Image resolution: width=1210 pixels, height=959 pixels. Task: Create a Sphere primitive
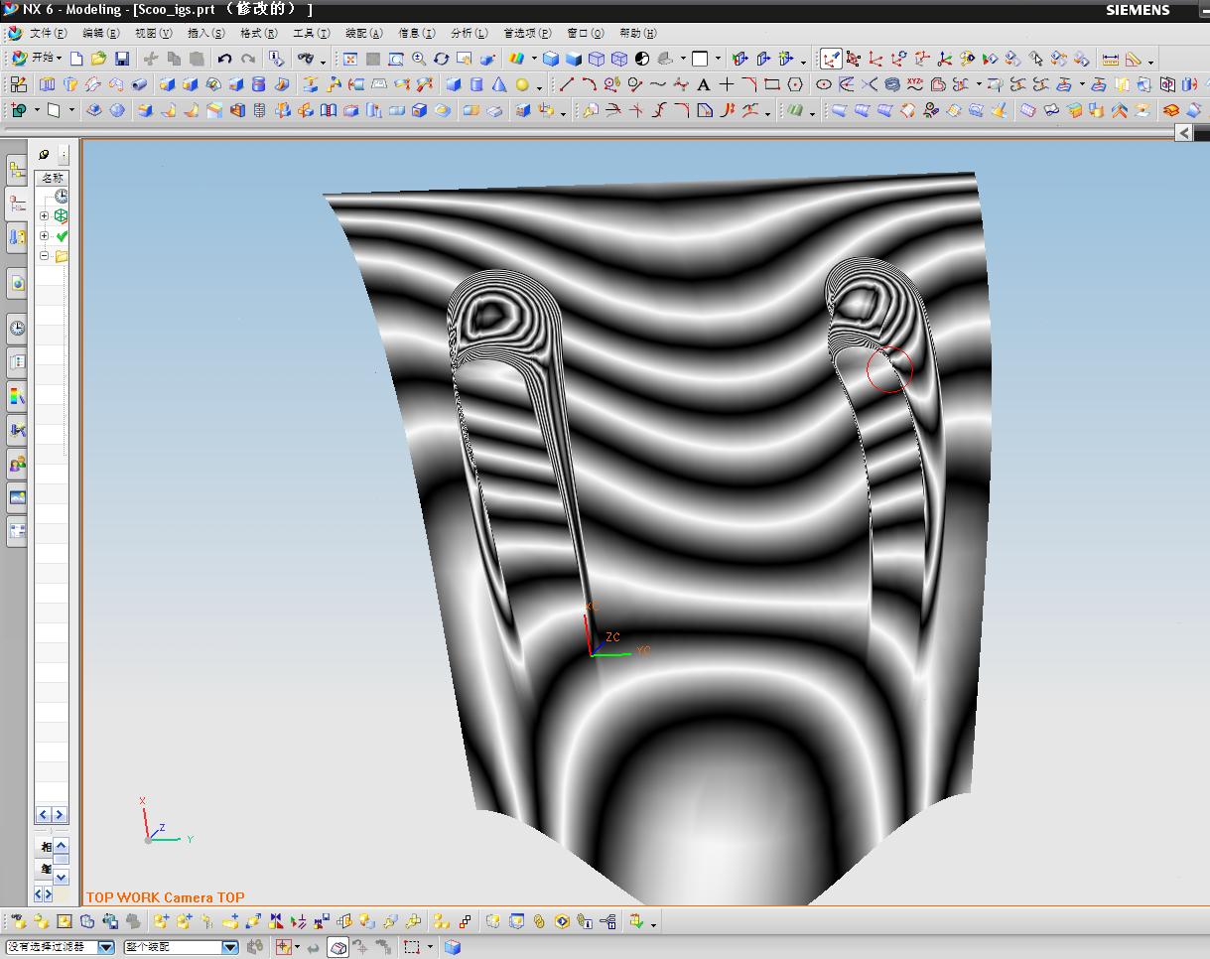tap(522, 84)
